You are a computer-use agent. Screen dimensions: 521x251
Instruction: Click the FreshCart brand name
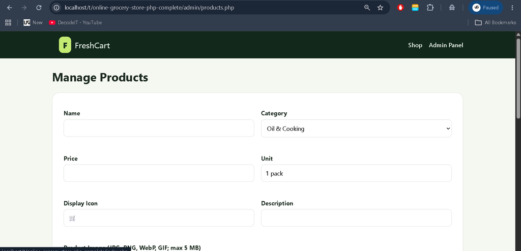pyautogui.click(x=93, y=46)
